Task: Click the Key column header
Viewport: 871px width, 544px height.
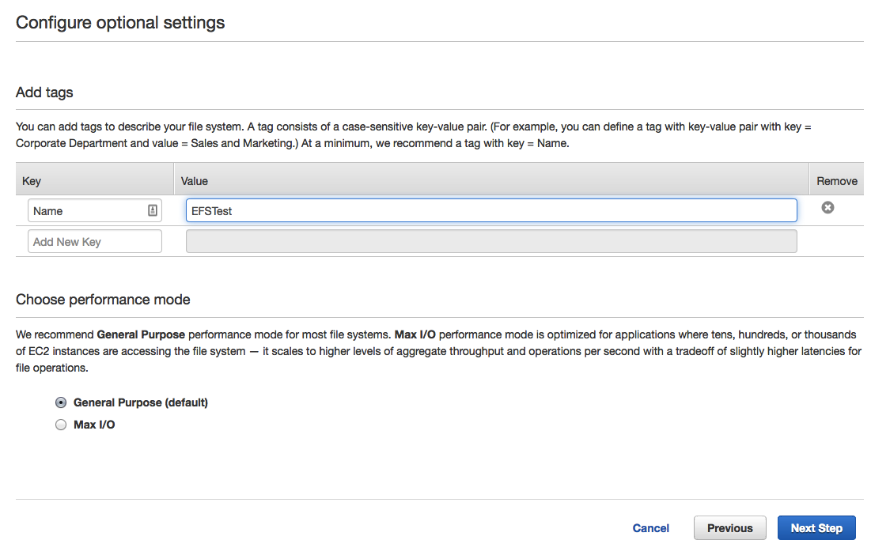Action: click(x=32, y=181)
